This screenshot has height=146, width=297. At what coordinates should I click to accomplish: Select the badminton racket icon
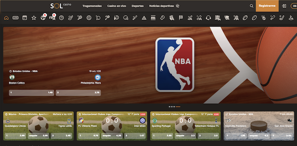tap(107, 18)
